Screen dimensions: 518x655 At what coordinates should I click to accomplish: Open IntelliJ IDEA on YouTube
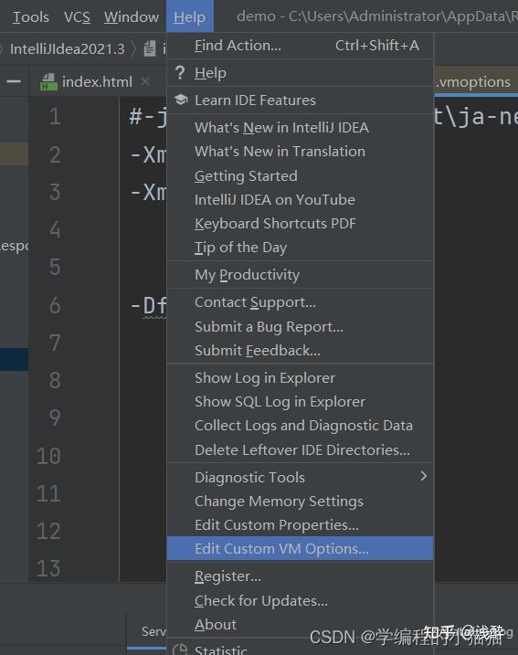point(300,199)
